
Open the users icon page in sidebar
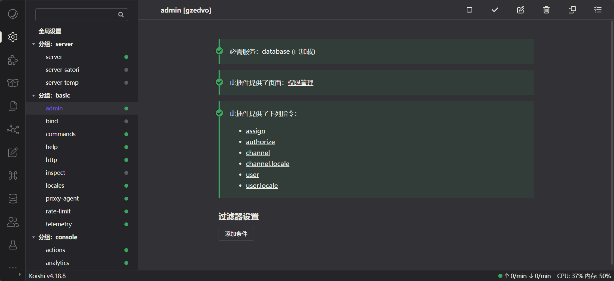click(x=13, y=222)
